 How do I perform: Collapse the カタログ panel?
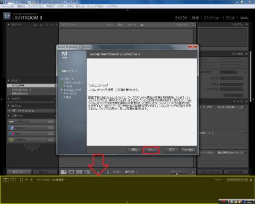click(8, 81)
